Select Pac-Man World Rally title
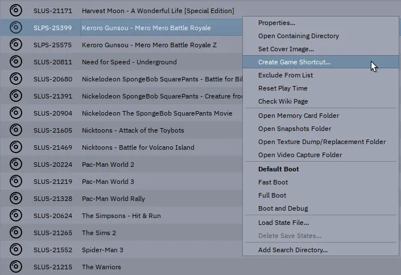The height and width of the screenshot is (275, 401). tap(113, 199)
